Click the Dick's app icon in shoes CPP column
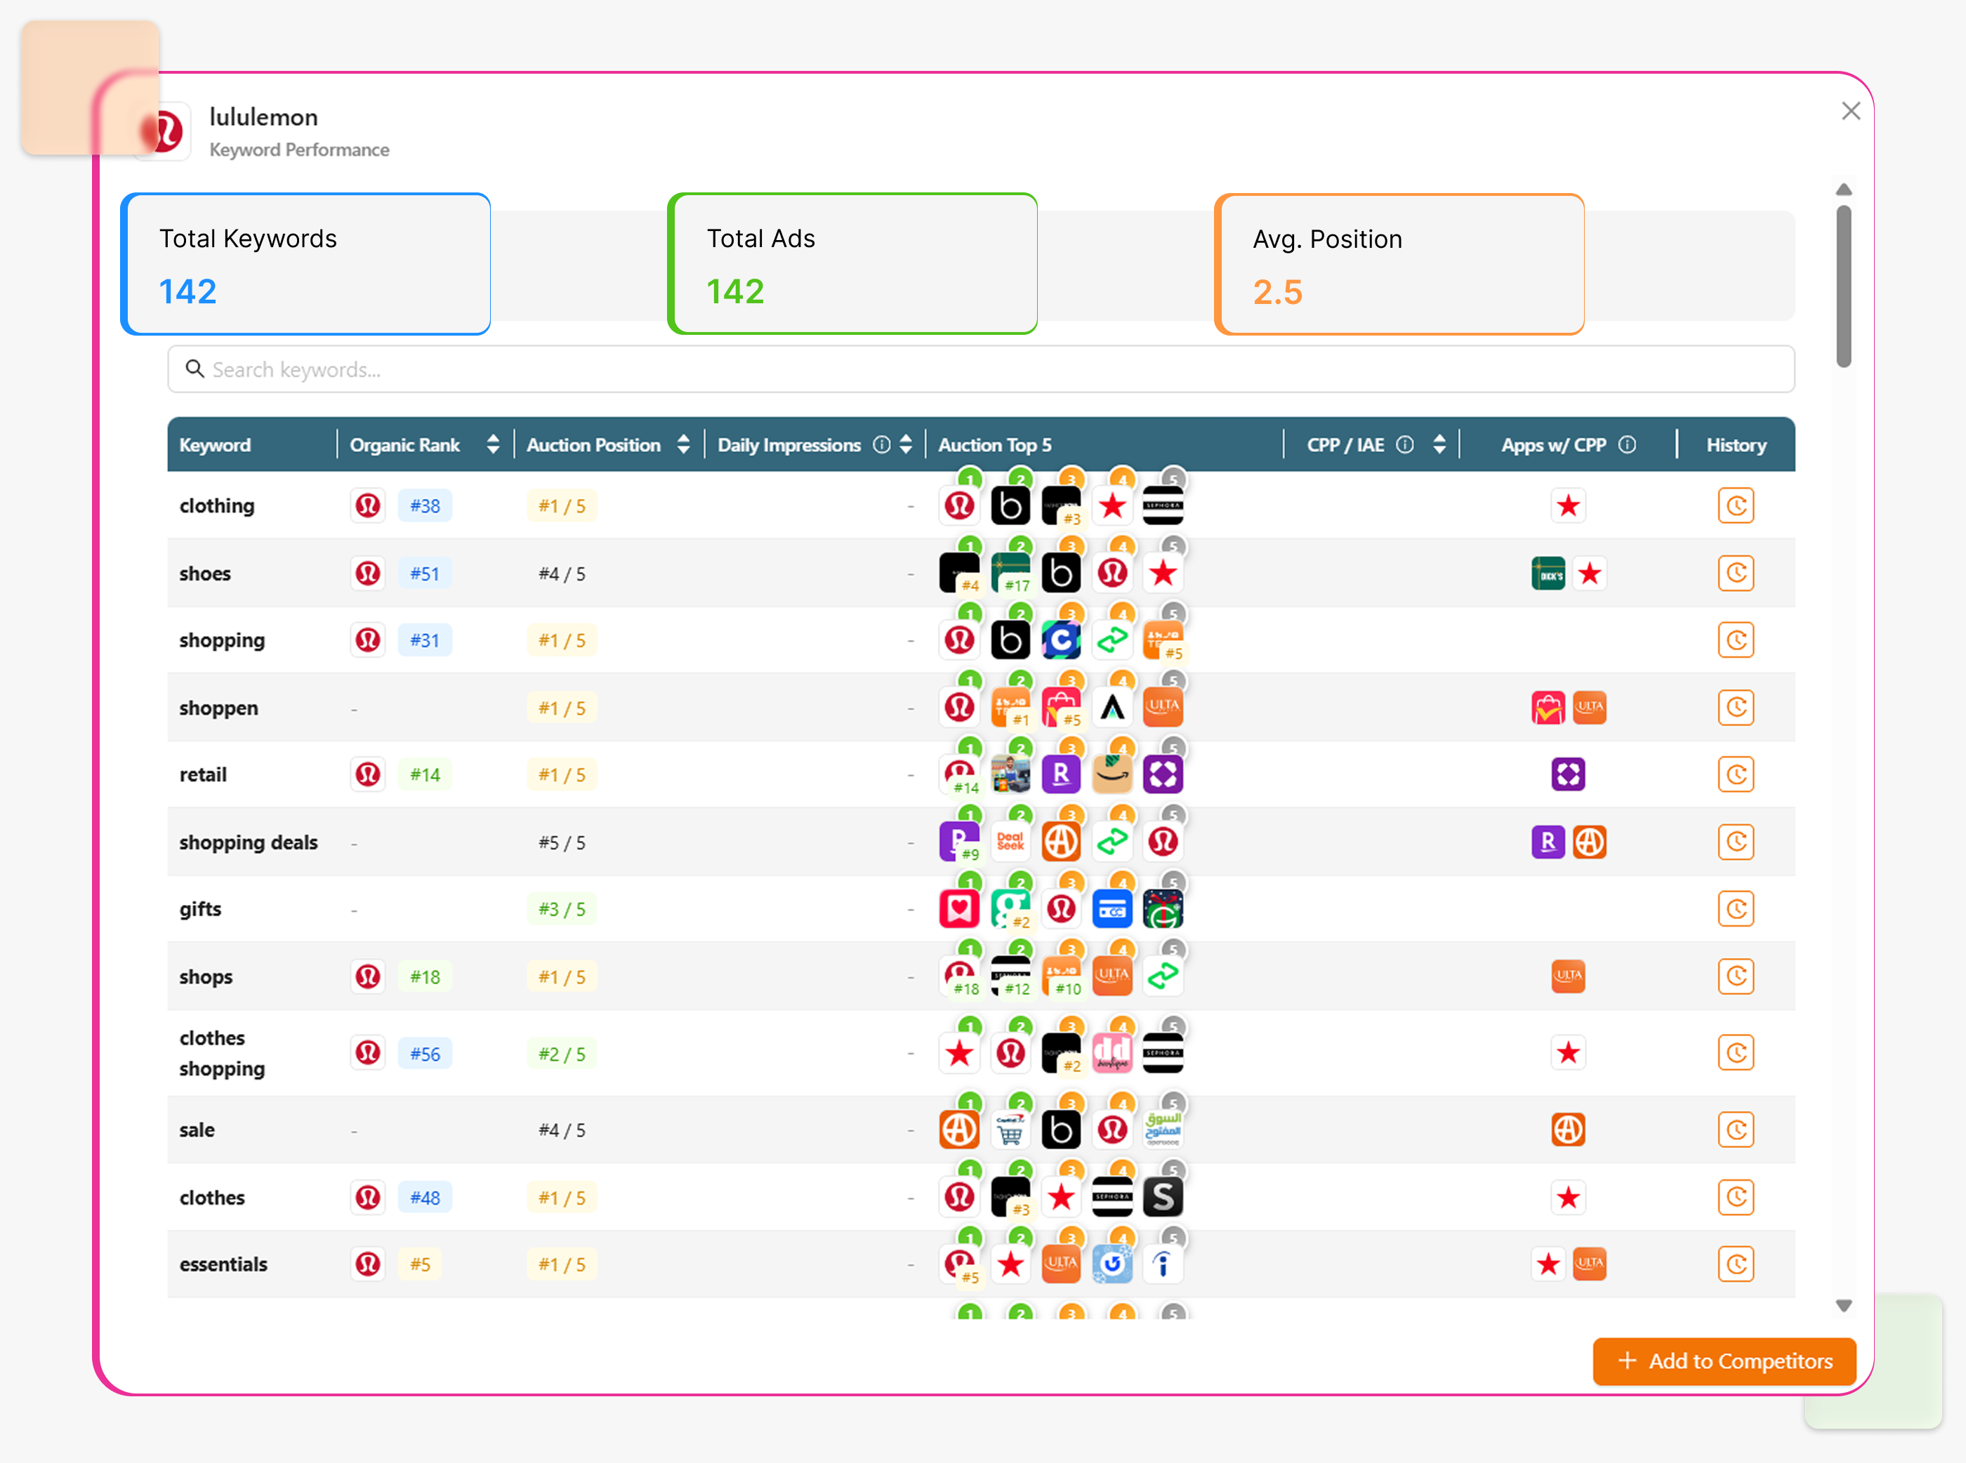 pyautogui.click(x=1548, y=574)
